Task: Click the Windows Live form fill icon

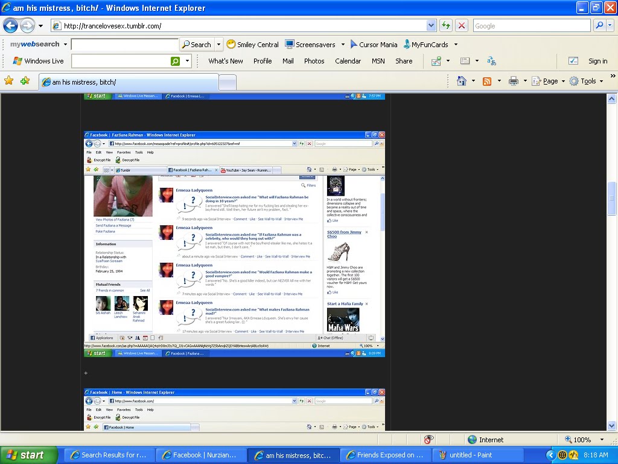Action: point(465,61)
